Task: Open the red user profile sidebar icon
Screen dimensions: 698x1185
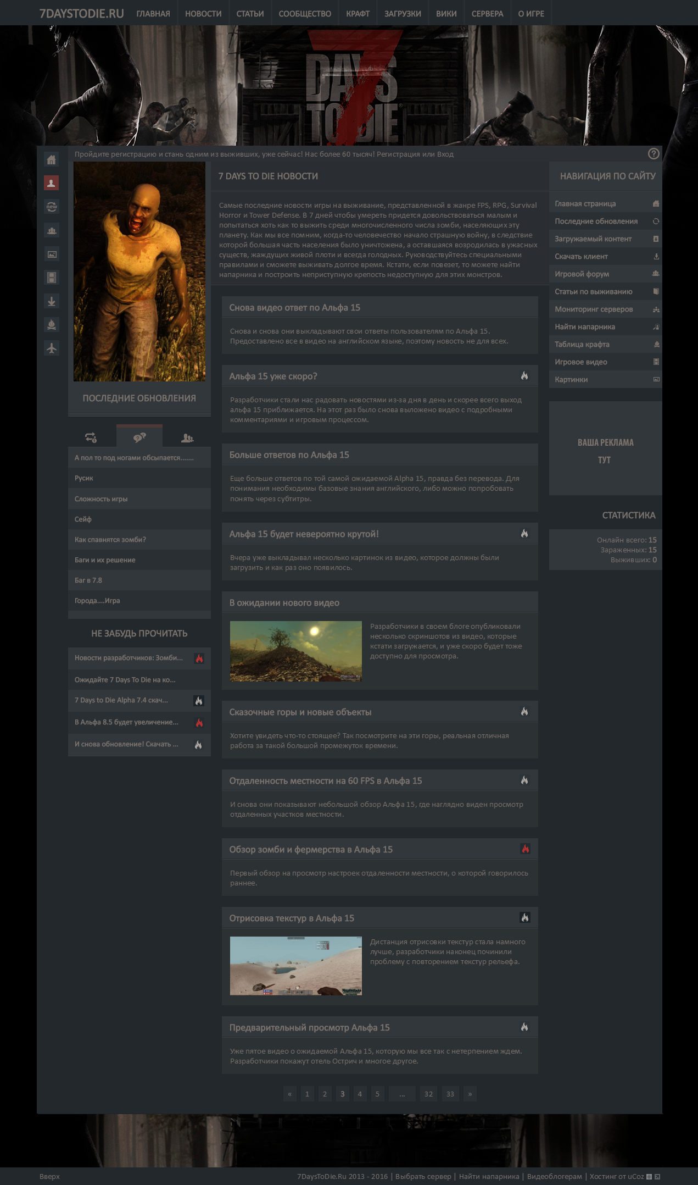Action: (51, 183)
